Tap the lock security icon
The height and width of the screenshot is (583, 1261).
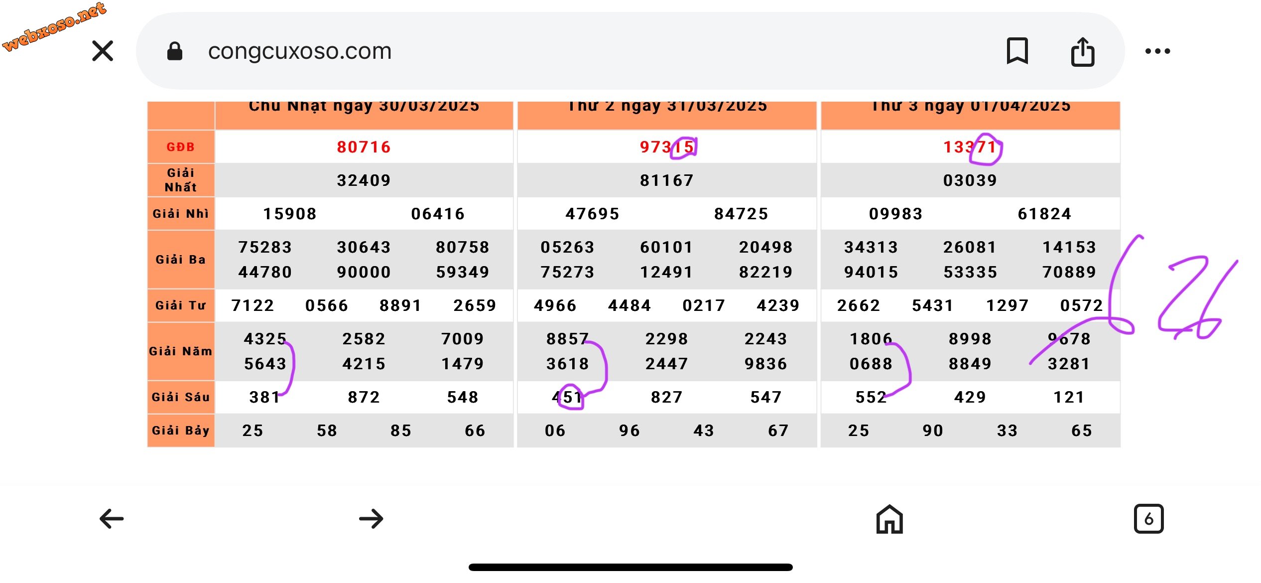174,51
